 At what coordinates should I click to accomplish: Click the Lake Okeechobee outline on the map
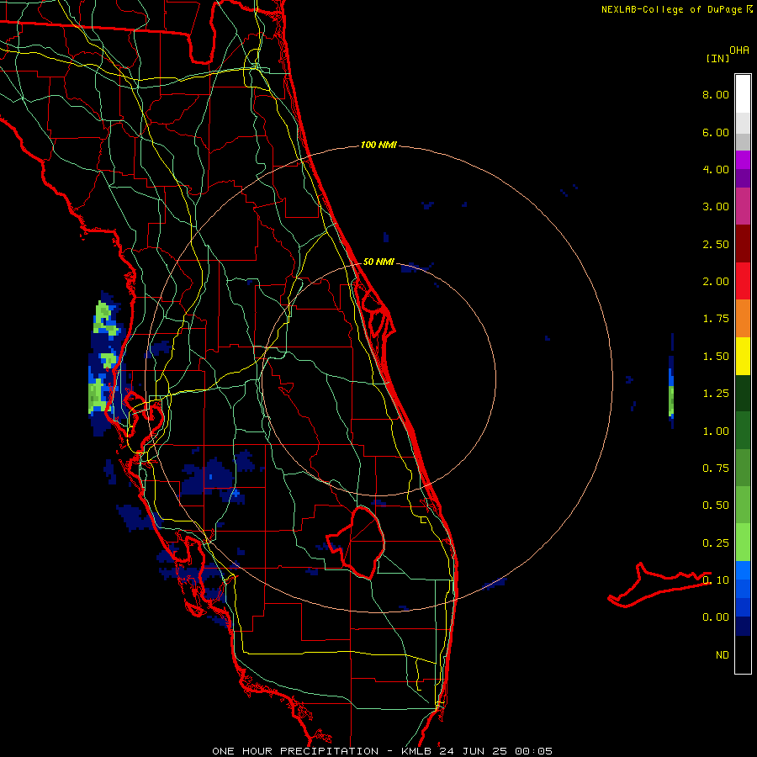(357, 542)
